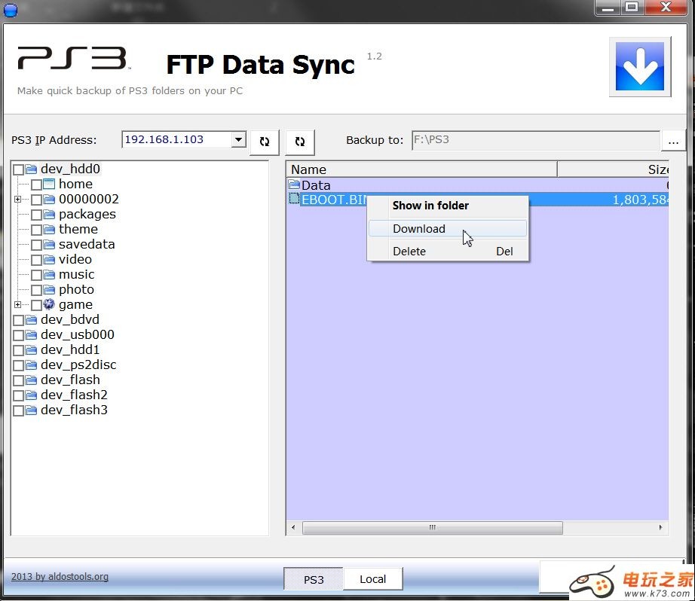This screenshot has height=601, width=695.
Task: Switch to the Local tab
Action: (x=372, y=579)
